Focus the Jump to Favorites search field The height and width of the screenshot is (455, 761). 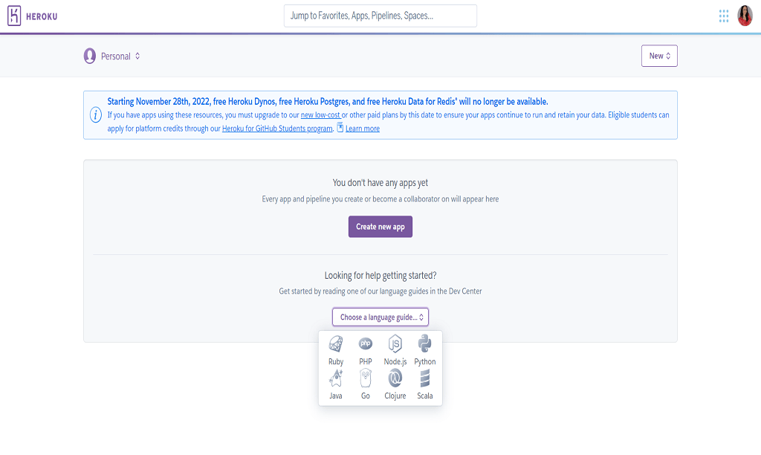(380, 16)
